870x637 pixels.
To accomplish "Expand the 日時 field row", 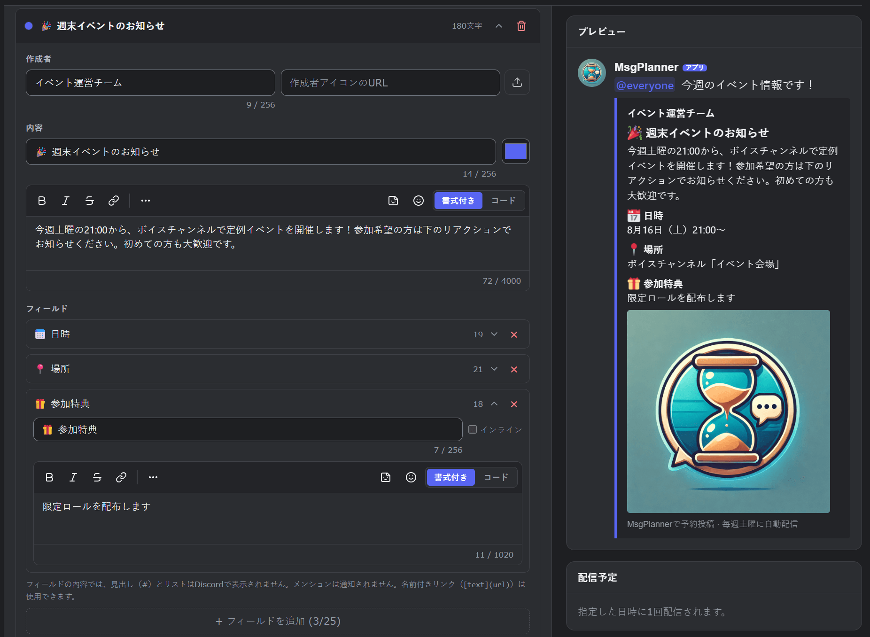I will tap(494, 334).
